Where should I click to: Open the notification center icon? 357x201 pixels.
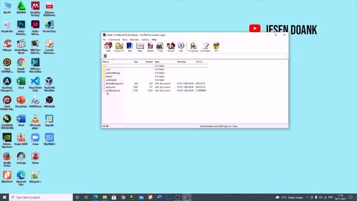pyautogui.click(x=351, y=197)
